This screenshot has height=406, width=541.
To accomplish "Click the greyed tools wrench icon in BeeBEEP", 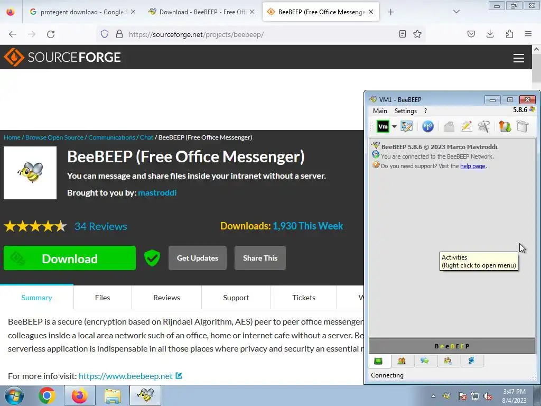I will [x=484, y=126].
